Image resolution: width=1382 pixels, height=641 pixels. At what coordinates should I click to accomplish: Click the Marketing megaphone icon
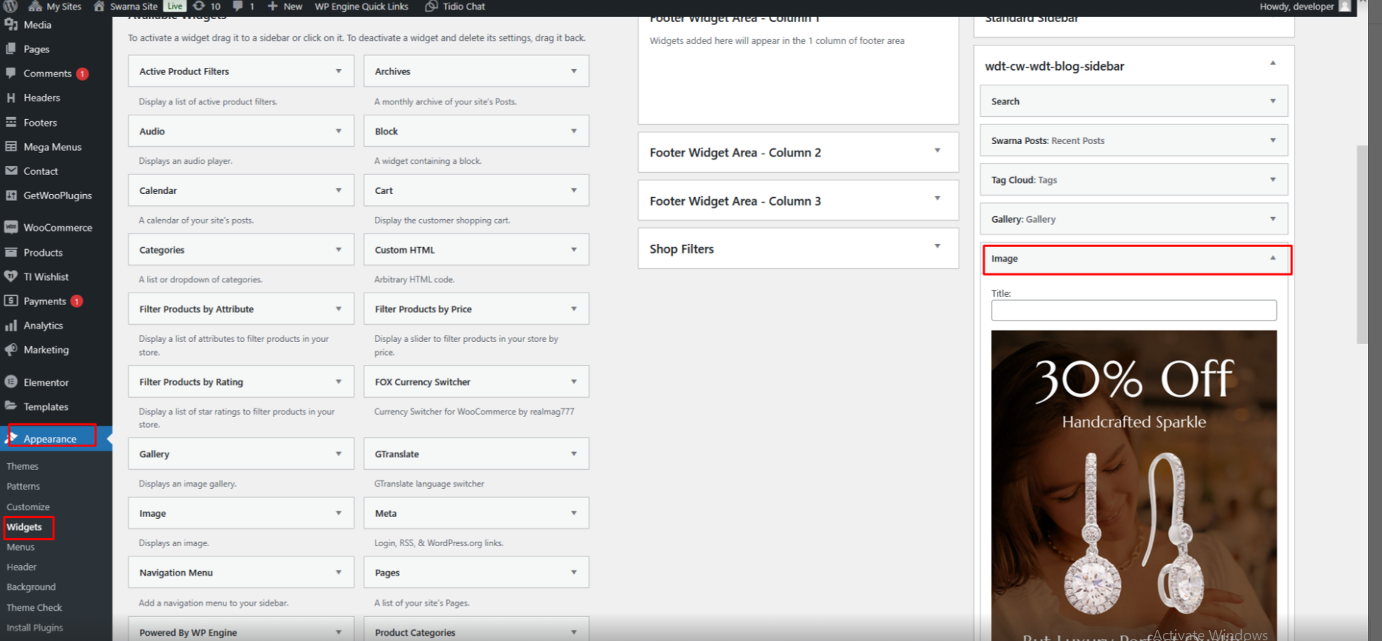11,349
